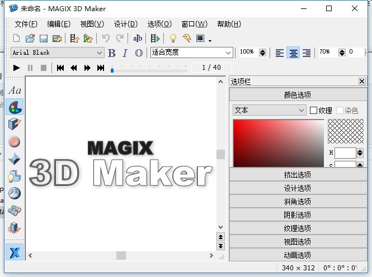This screenshot has width=372, height=277.
Task: Open the 选项(O) menu
Action: pos(159,24)
